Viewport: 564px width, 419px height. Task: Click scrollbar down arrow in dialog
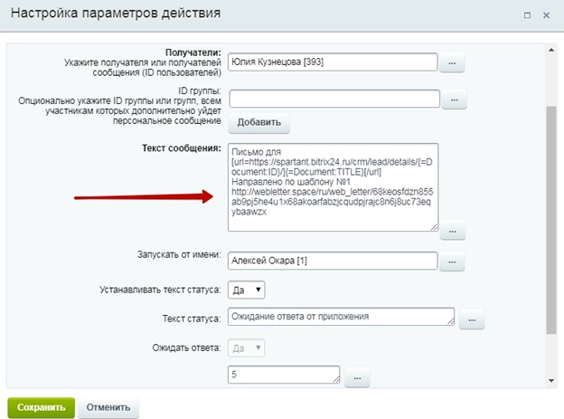551,380
